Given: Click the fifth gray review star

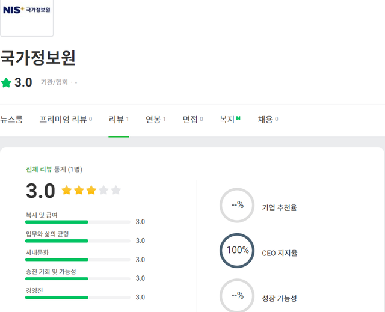Looking at the screenshot, I should [x=116, y=191].
